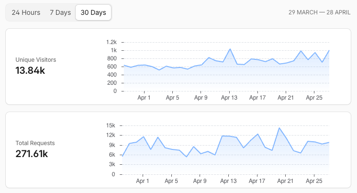Click the Unique Visitors label
Image resolution: width=357 pixels, height=193 pixels.
pyautogui.click(x=35, y=60)
